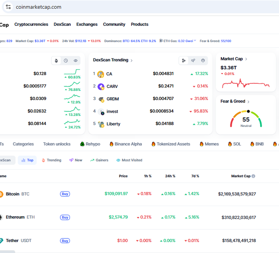This screenshot has height=253, width=279.
Task: Open Market Cap card chevron
Action: click(x=246, y=59)
